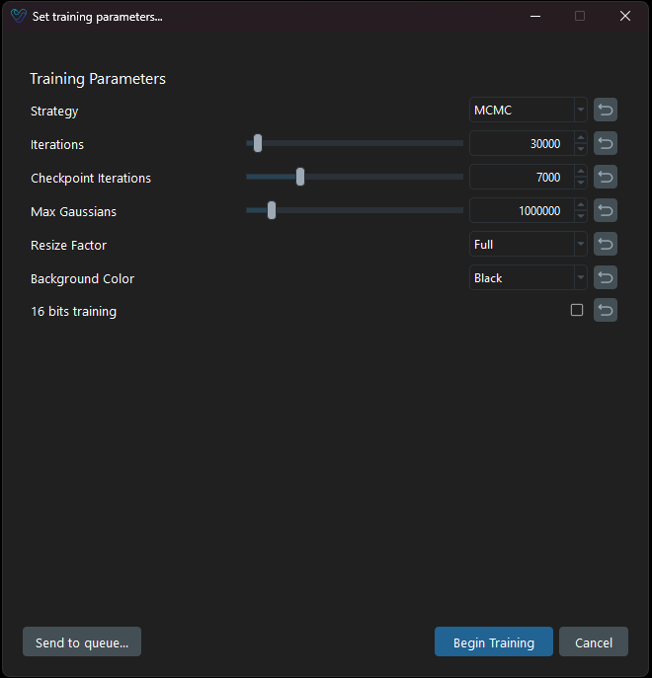This screenshot has width=652, height=678.
Task: Click Begin Training button
Action: click(x=493, y=642)
